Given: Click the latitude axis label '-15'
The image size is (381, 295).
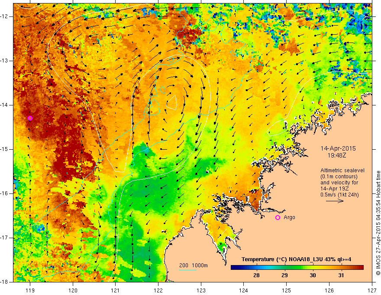Looking at the screenshot, I should click(5, 149).
